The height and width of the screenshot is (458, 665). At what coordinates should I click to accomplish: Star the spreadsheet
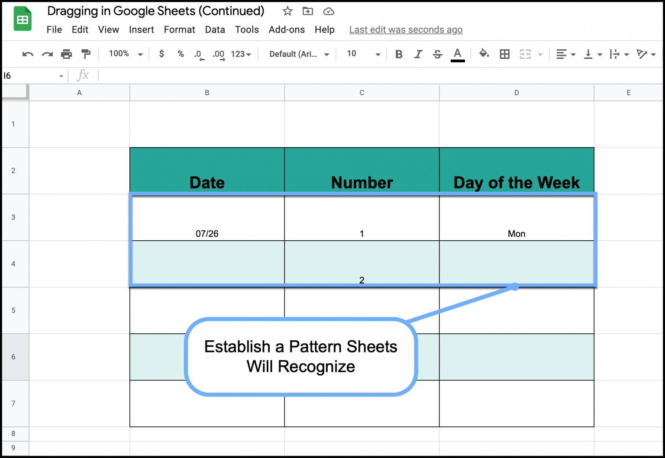(x=287, y=11)
